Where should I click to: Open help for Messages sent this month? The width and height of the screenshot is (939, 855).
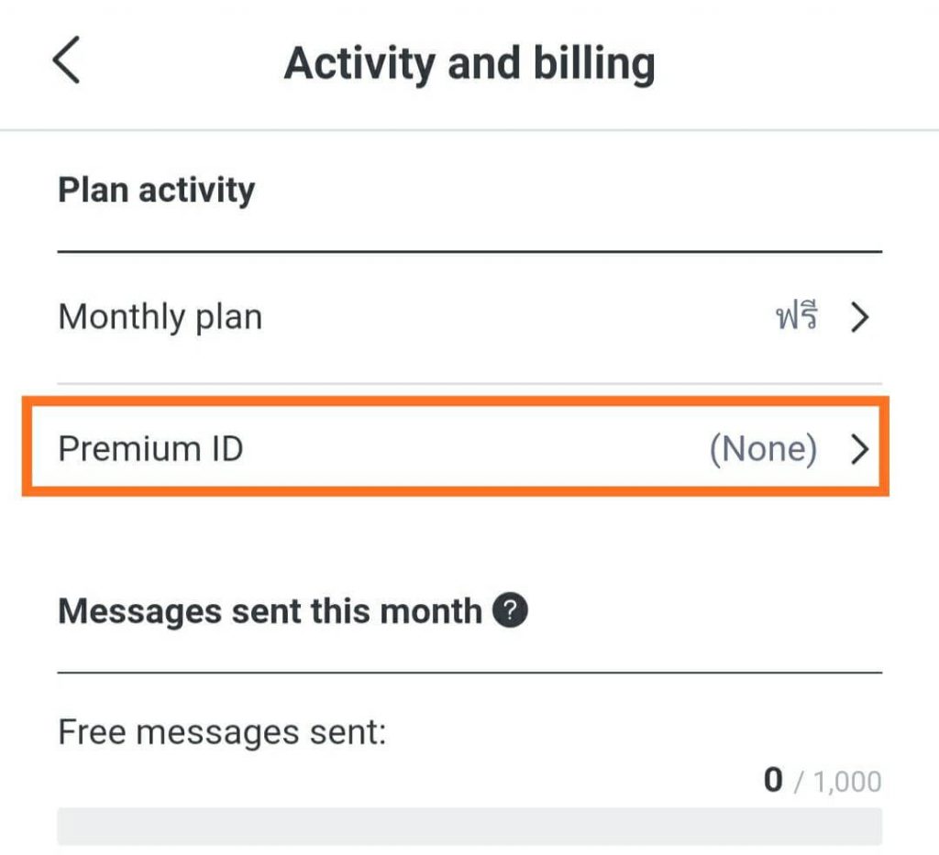[x=510, y=610]
